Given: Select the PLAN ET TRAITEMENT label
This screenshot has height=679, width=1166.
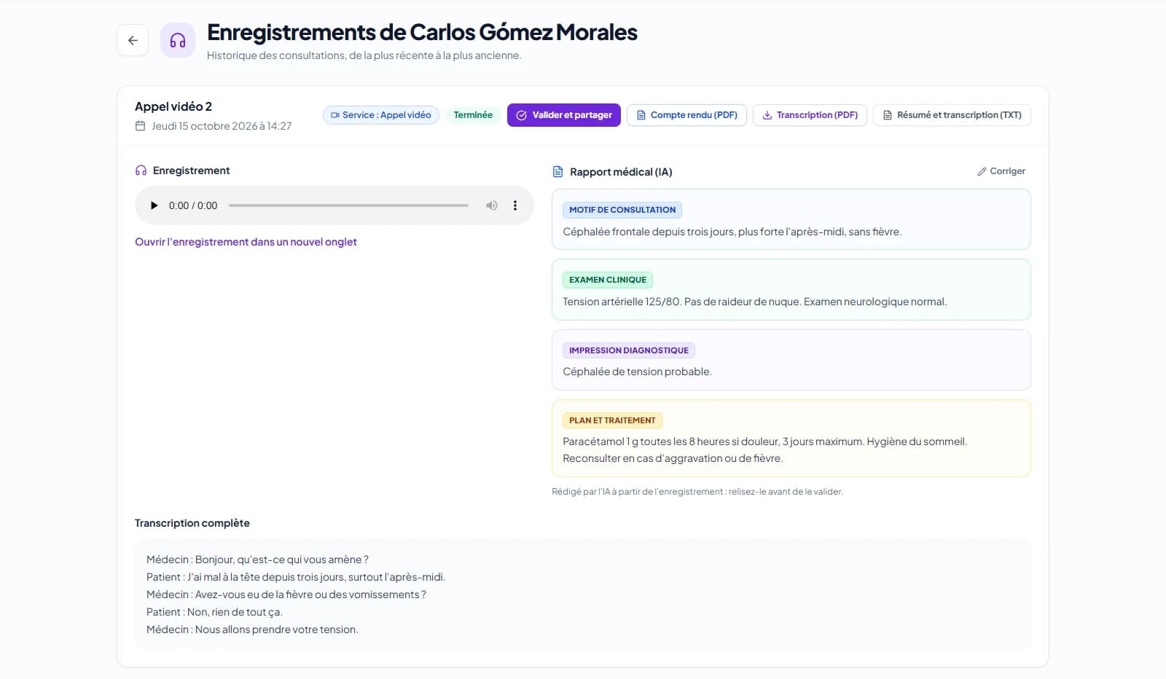Looking at the screenshot, I should click(x=612, y=420).
